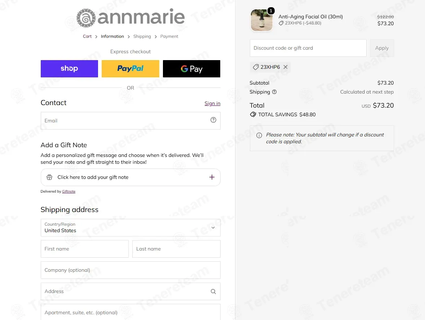Click the email help question mark icon
Image resolution: width=425 pixels, height=320 pixels.
tap(213, 120)
